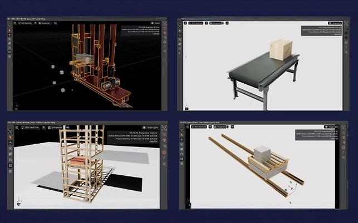Click the cardboard box on the conveyor belt

pyautogui.click(x=281, y=50)
